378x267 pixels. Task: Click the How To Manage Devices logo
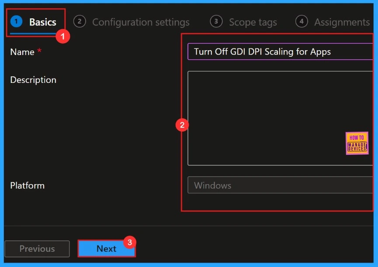(357, 143)
